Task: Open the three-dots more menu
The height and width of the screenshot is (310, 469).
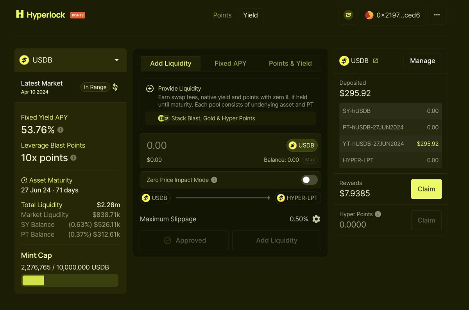Action: pyautogui.click(x=437, y=15)
